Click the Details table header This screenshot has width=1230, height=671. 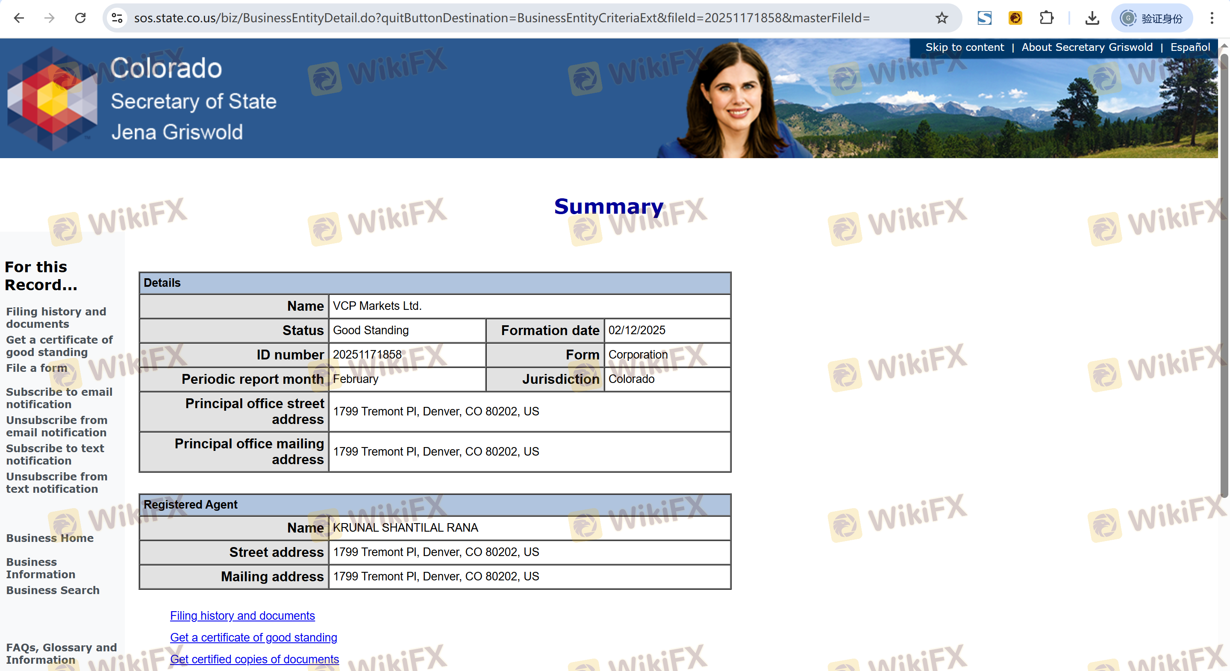[435, 283]
